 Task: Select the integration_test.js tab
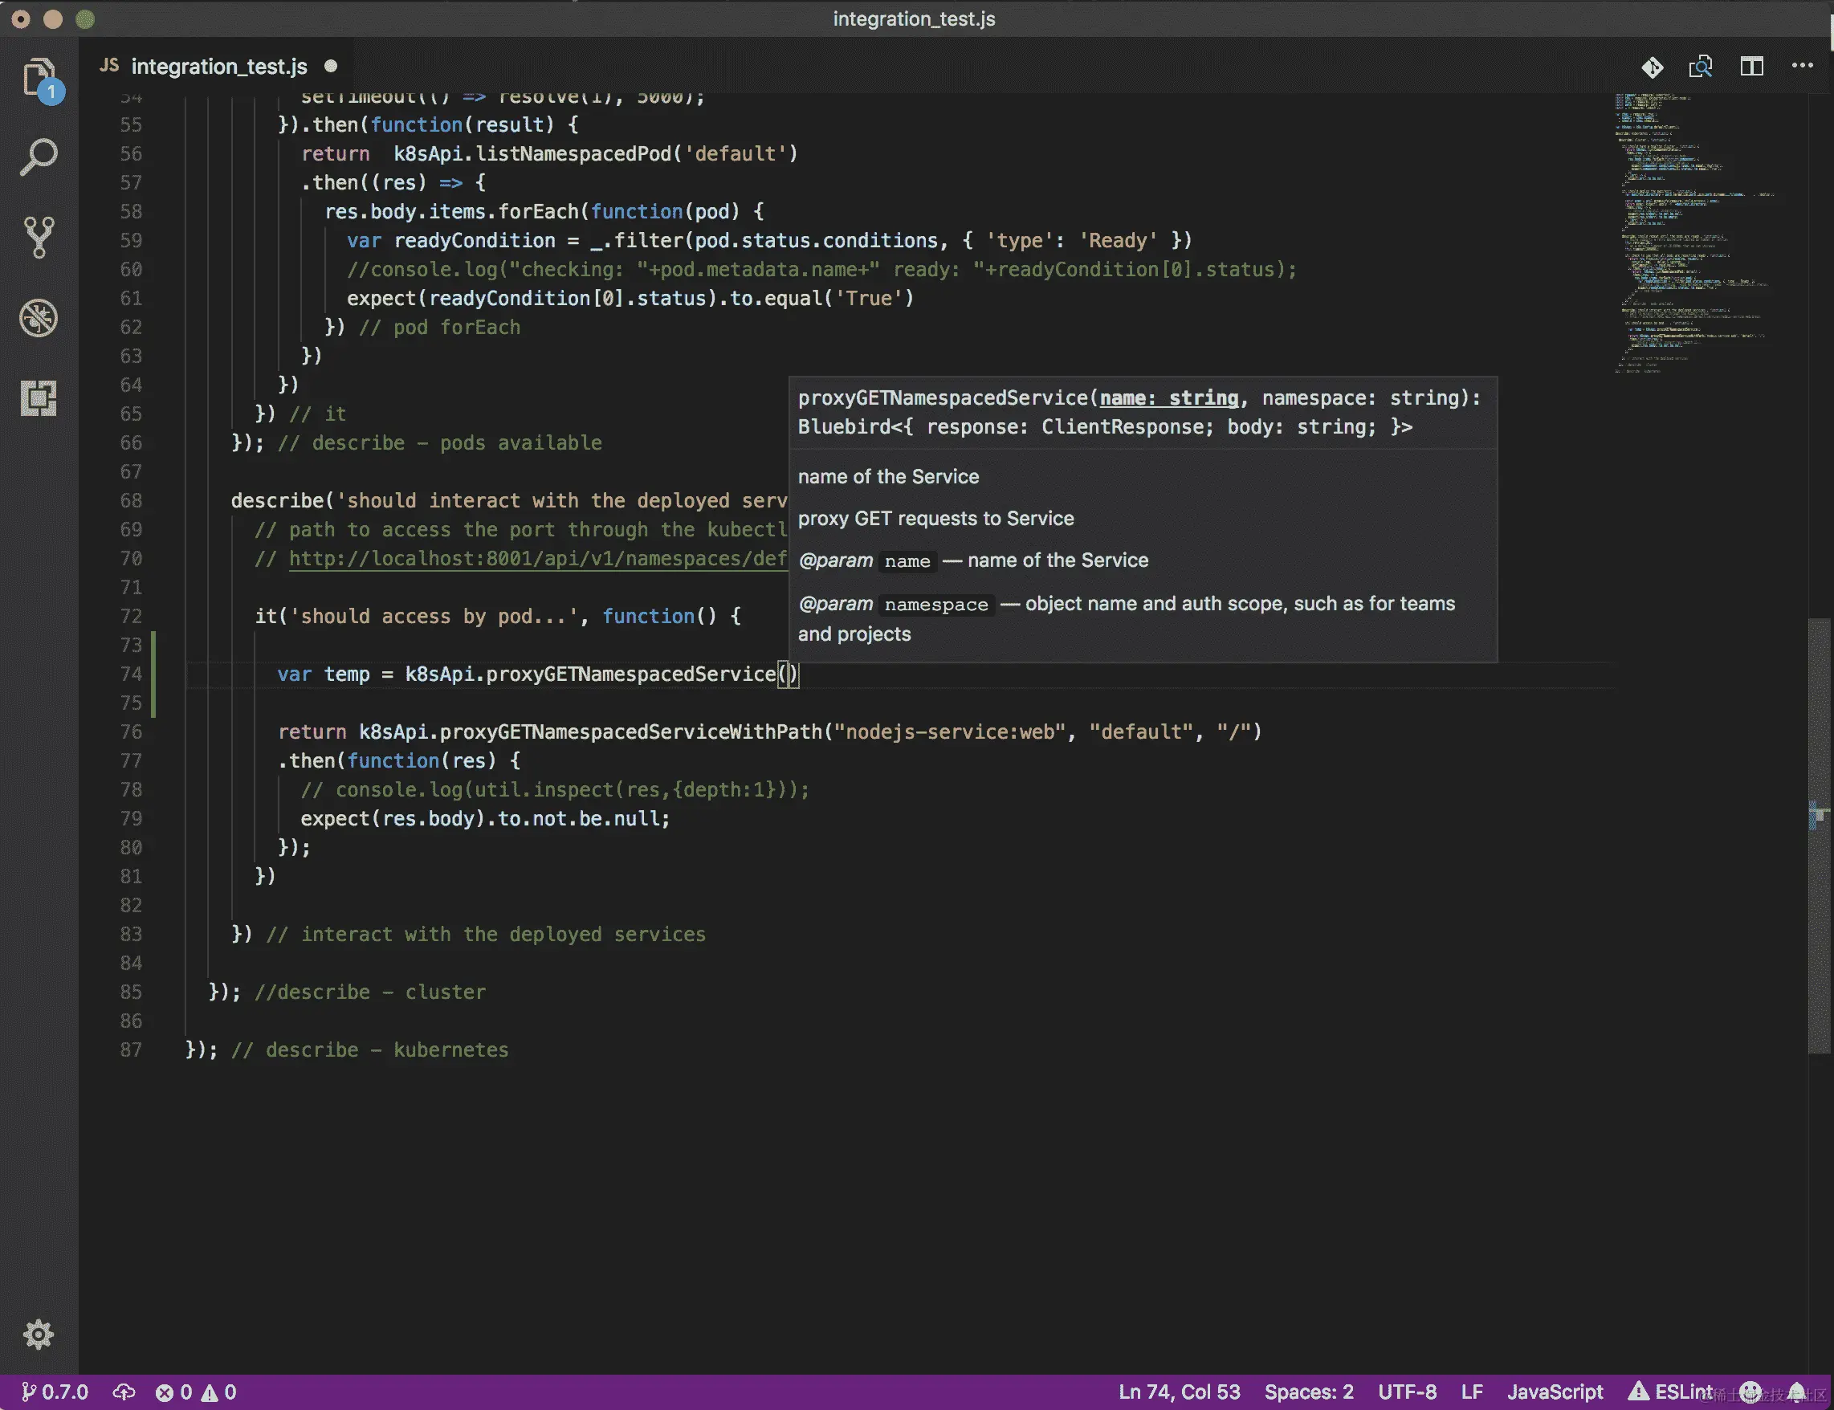218,67
